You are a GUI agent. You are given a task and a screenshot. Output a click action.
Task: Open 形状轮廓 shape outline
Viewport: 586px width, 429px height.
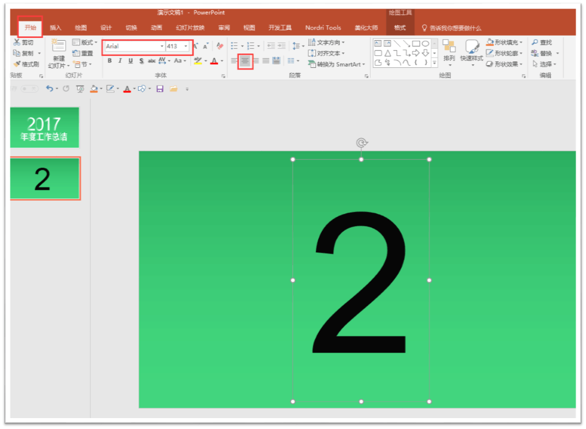504,53
